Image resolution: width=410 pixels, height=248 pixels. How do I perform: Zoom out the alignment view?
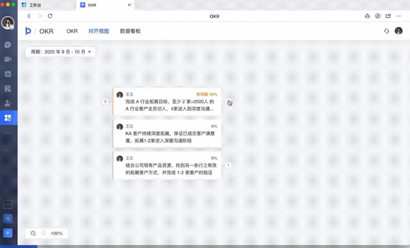(33, 233)
